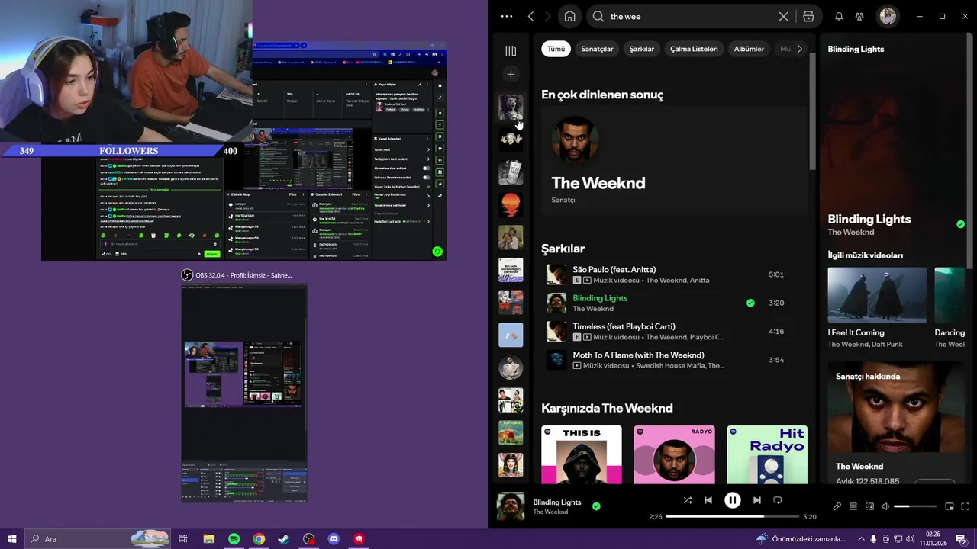Toggle shuffle playback
Viewport: 977px width, 549px height.
click(x=688, y=500)
